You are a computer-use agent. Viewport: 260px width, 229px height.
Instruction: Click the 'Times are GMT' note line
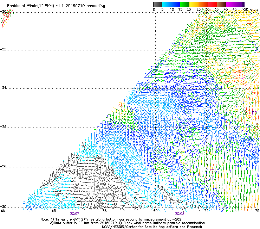[111, 219]
